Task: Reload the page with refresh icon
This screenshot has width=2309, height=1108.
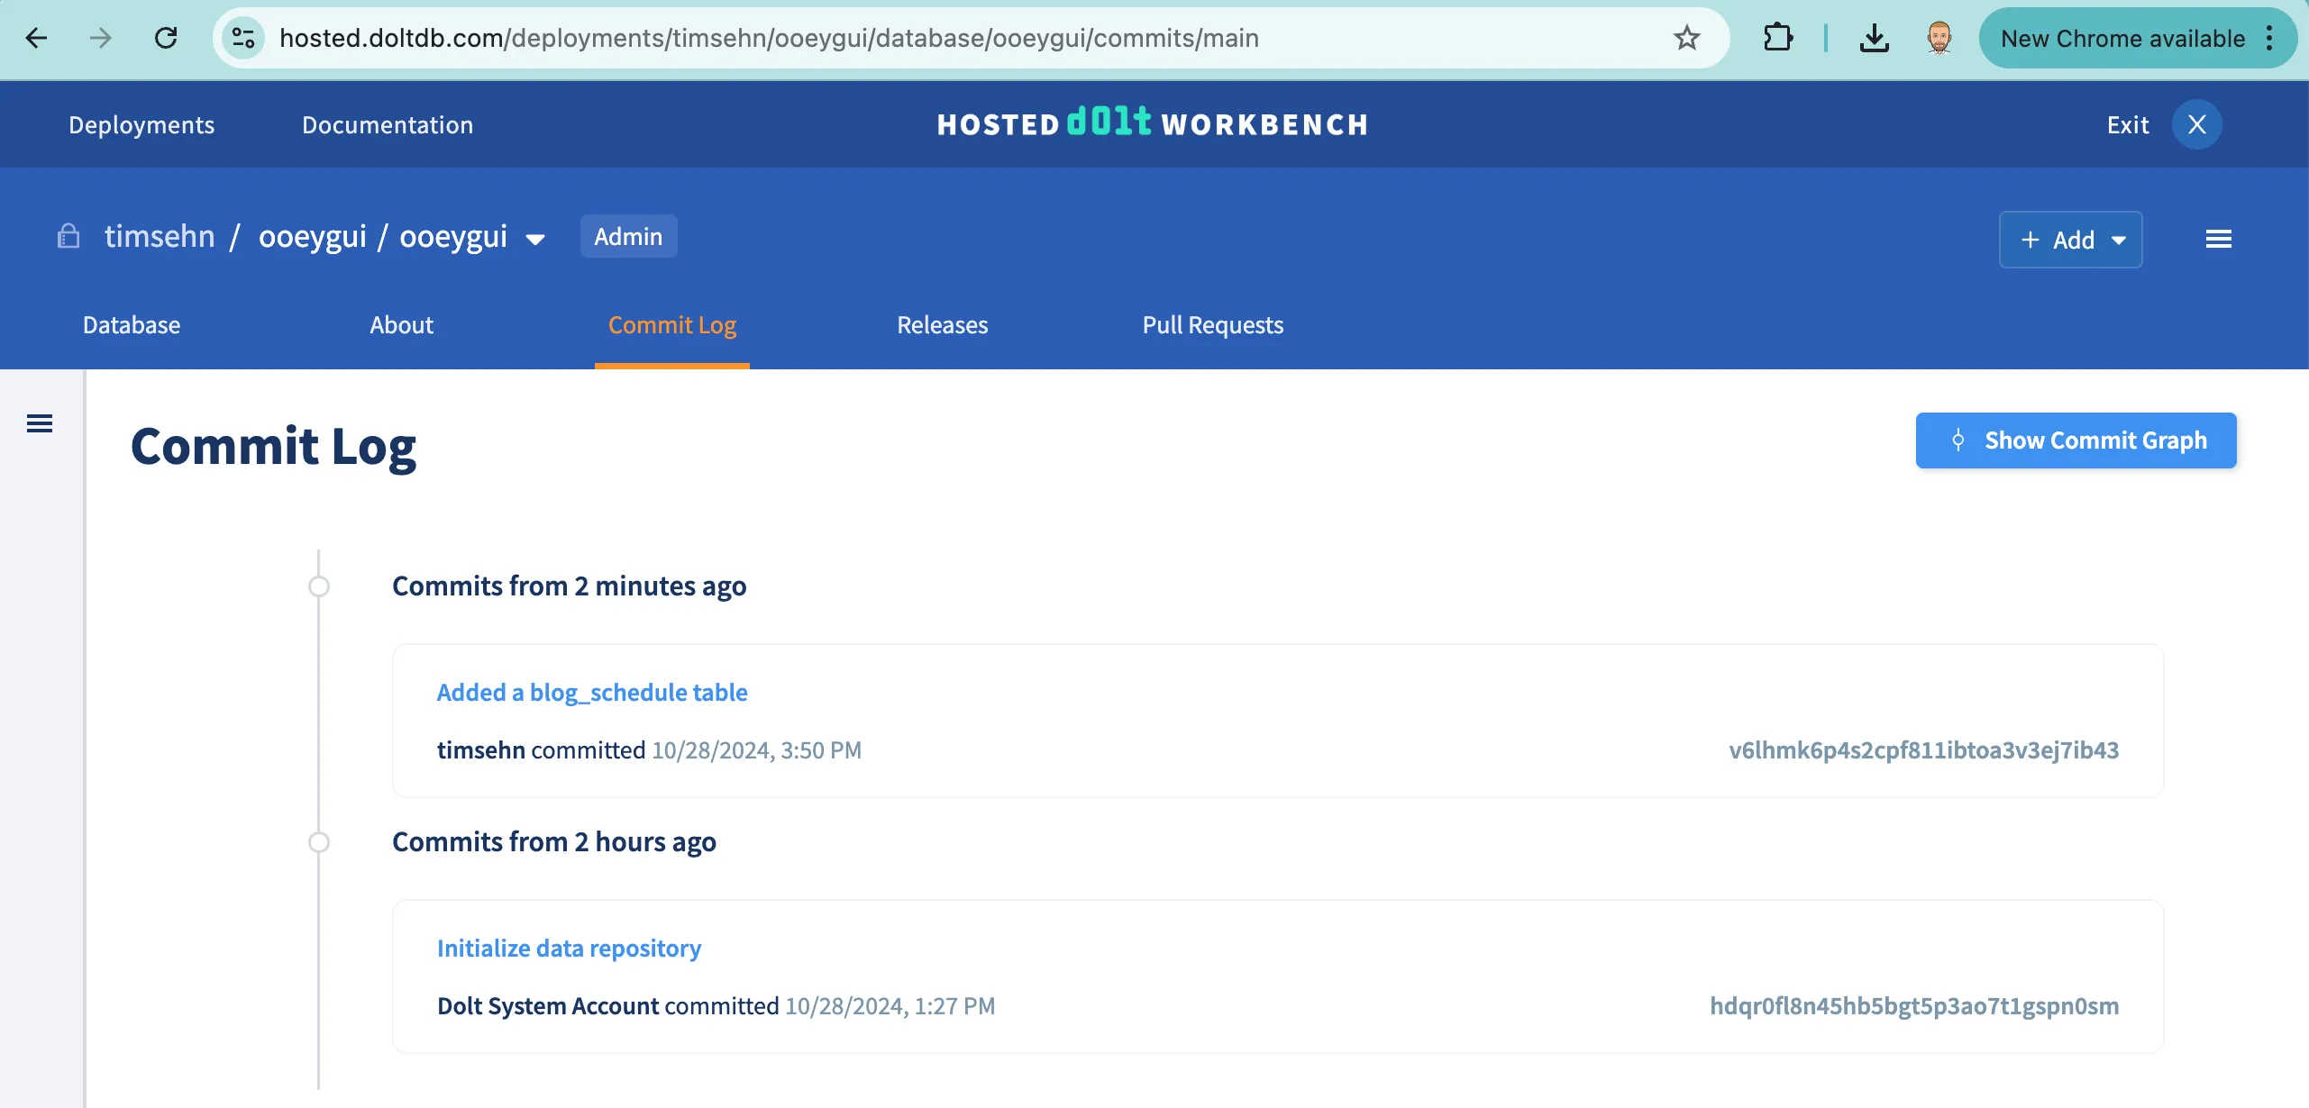Action: point(166,38)
